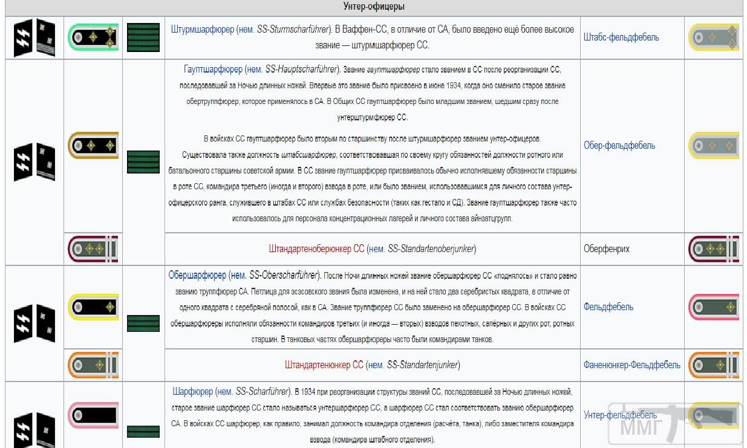Open the Оберфенрих shoulder strap image
The height and width of the screenshot is (448, 747).
[x=714, y=248]
